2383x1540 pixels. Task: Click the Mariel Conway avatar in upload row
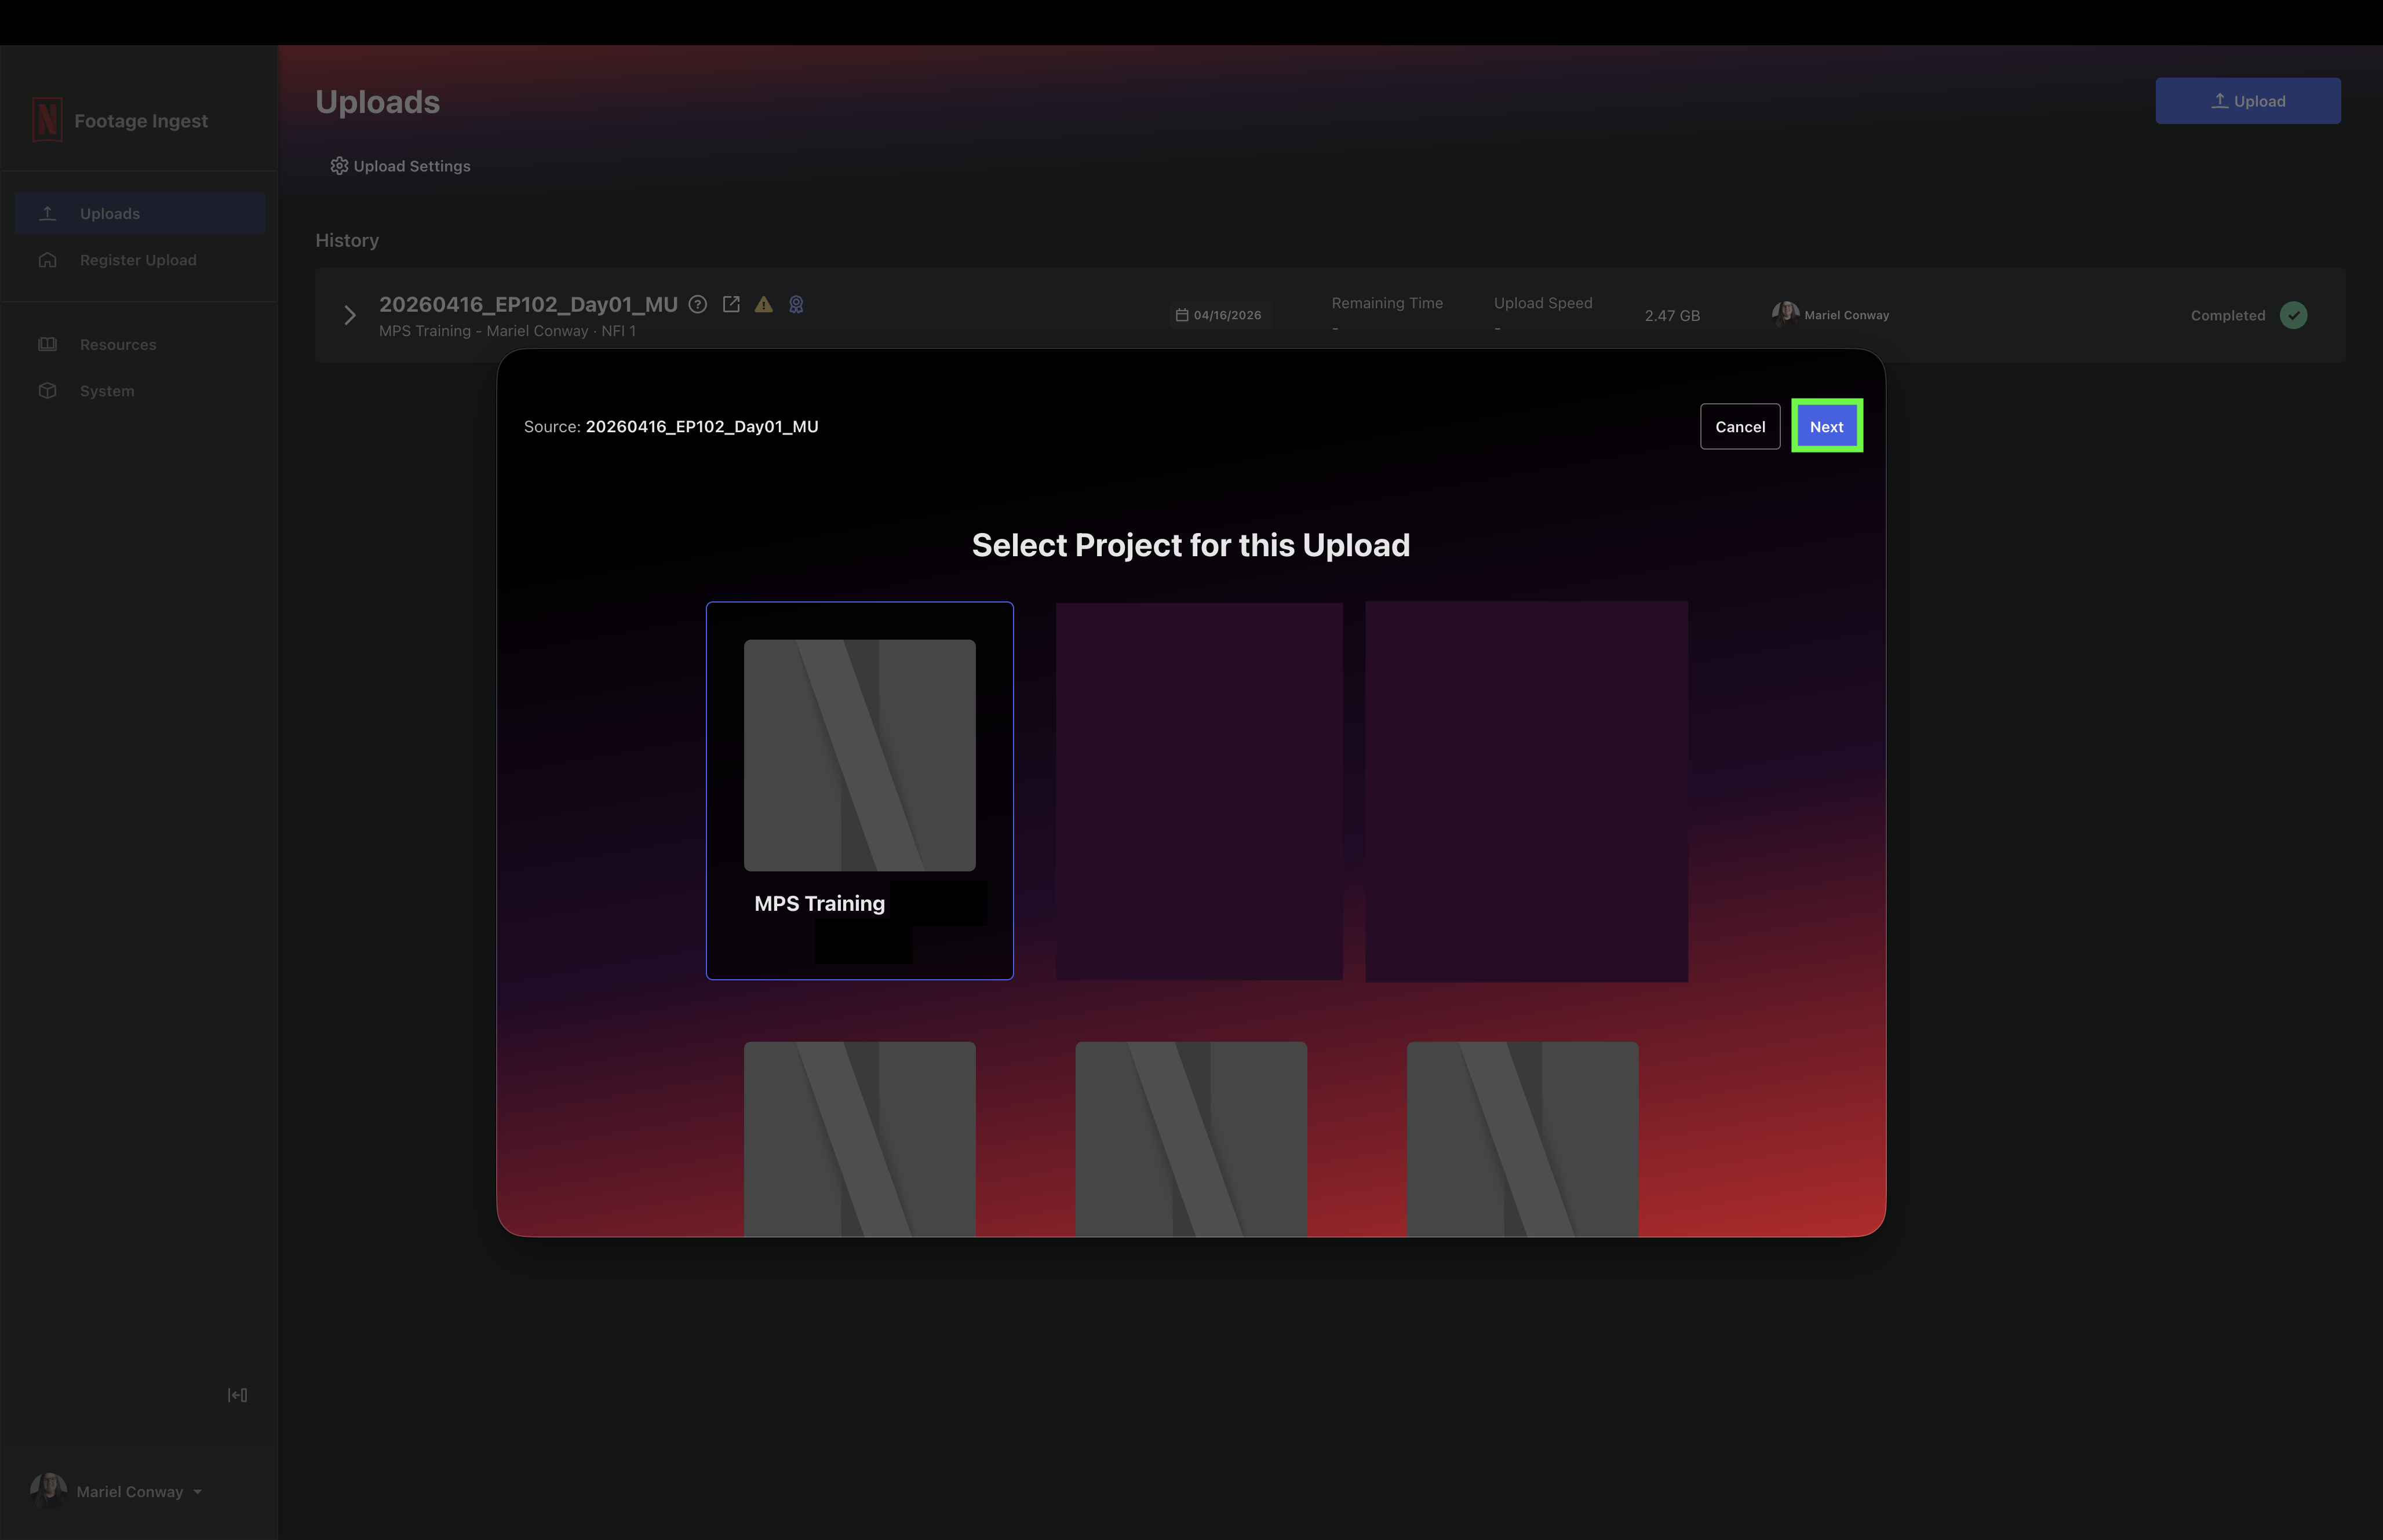tap(1785, 314)
